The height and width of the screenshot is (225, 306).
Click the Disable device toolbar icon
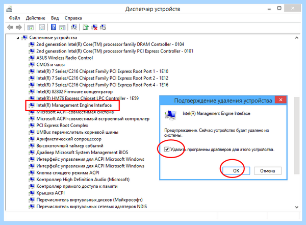coord(103,27)
